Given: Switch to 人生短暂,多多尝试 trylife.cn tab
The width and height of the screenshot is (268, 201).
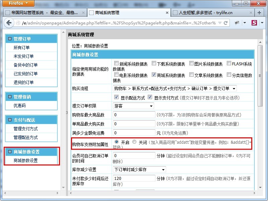Looking at the screenshot, I should coord(212,13).
